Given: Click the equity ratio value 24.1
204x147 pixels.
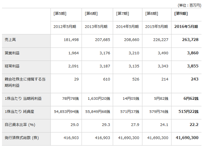Looking at the screenshot, I should 164,125.
